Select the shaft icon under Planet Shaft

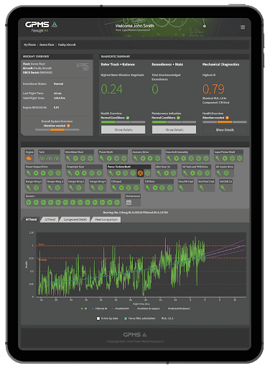click(x=102, y=158)
